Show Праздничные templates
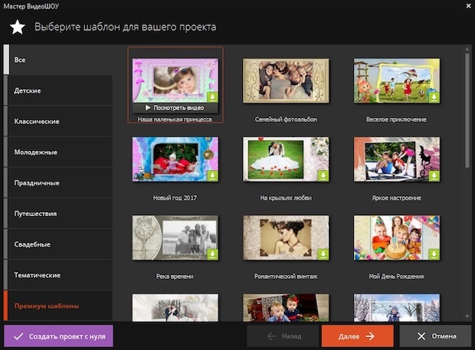The height and width of the screenshot is (350, 475). pos(58,183)
